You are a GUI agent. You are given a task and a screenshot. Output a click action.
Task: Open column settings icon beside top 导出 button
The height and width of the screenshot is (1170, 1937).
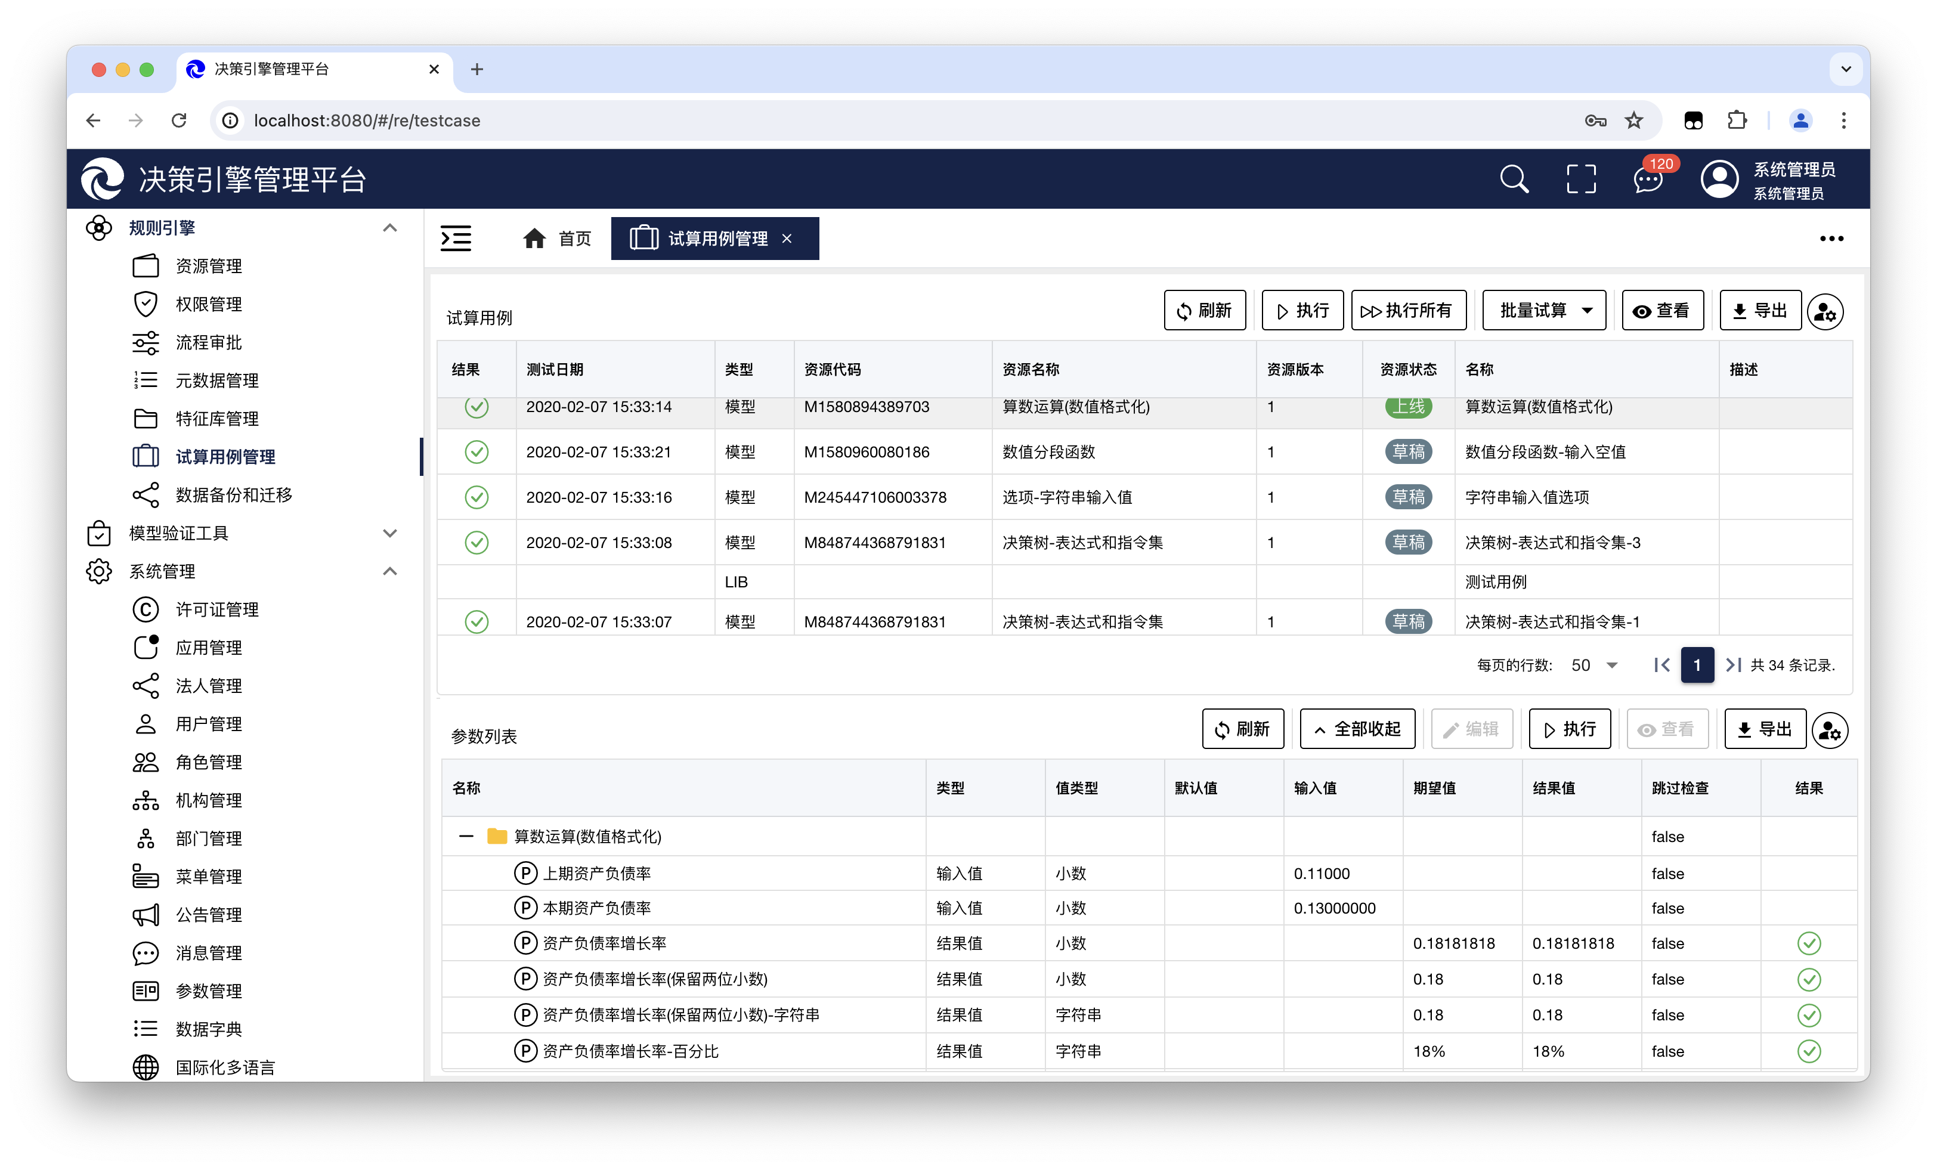[x=1825, y=312]
